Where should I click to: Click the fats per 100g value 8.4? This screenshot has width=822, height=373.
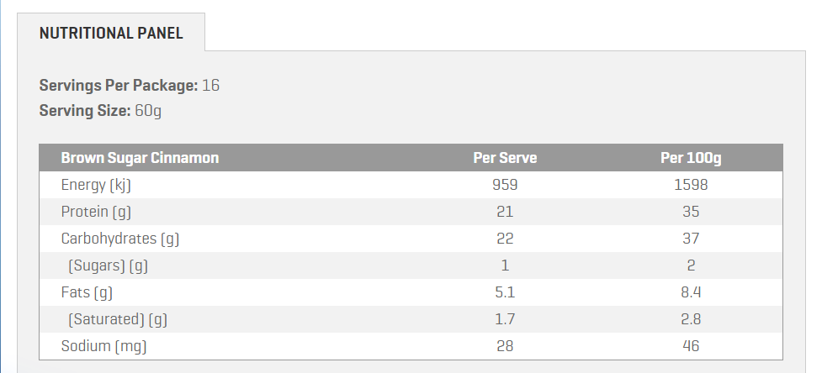691,292
